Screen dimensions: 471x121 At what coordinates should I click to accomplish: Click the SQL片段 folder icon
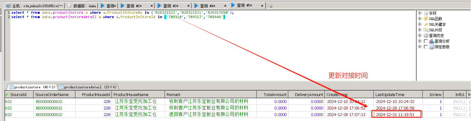point(426,30)
